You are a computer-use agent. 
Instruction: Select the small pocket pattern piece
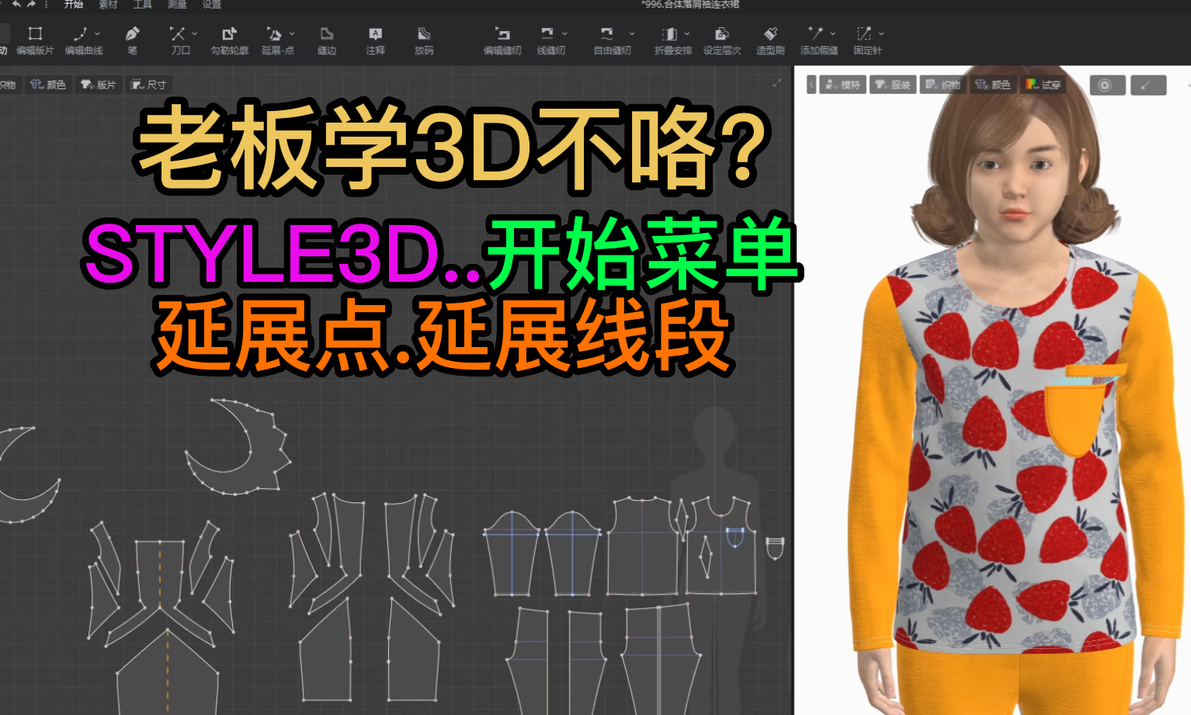775,547
